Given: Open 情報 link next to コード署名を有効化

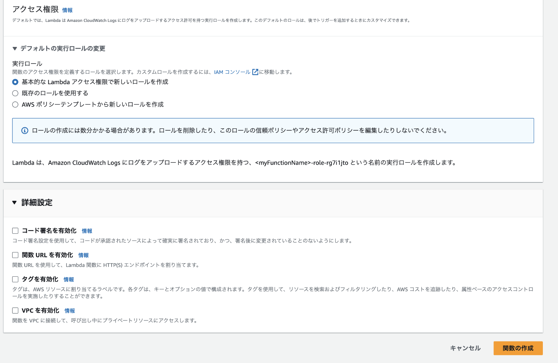Looking at the screenshot, I should (x=87, y=231).
